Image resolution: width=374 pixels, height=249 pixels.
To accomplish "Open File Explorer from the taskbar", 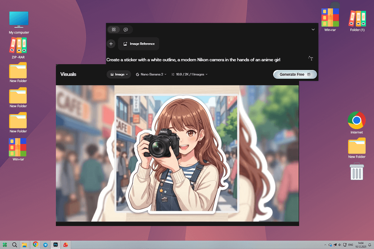I will 24,245.
